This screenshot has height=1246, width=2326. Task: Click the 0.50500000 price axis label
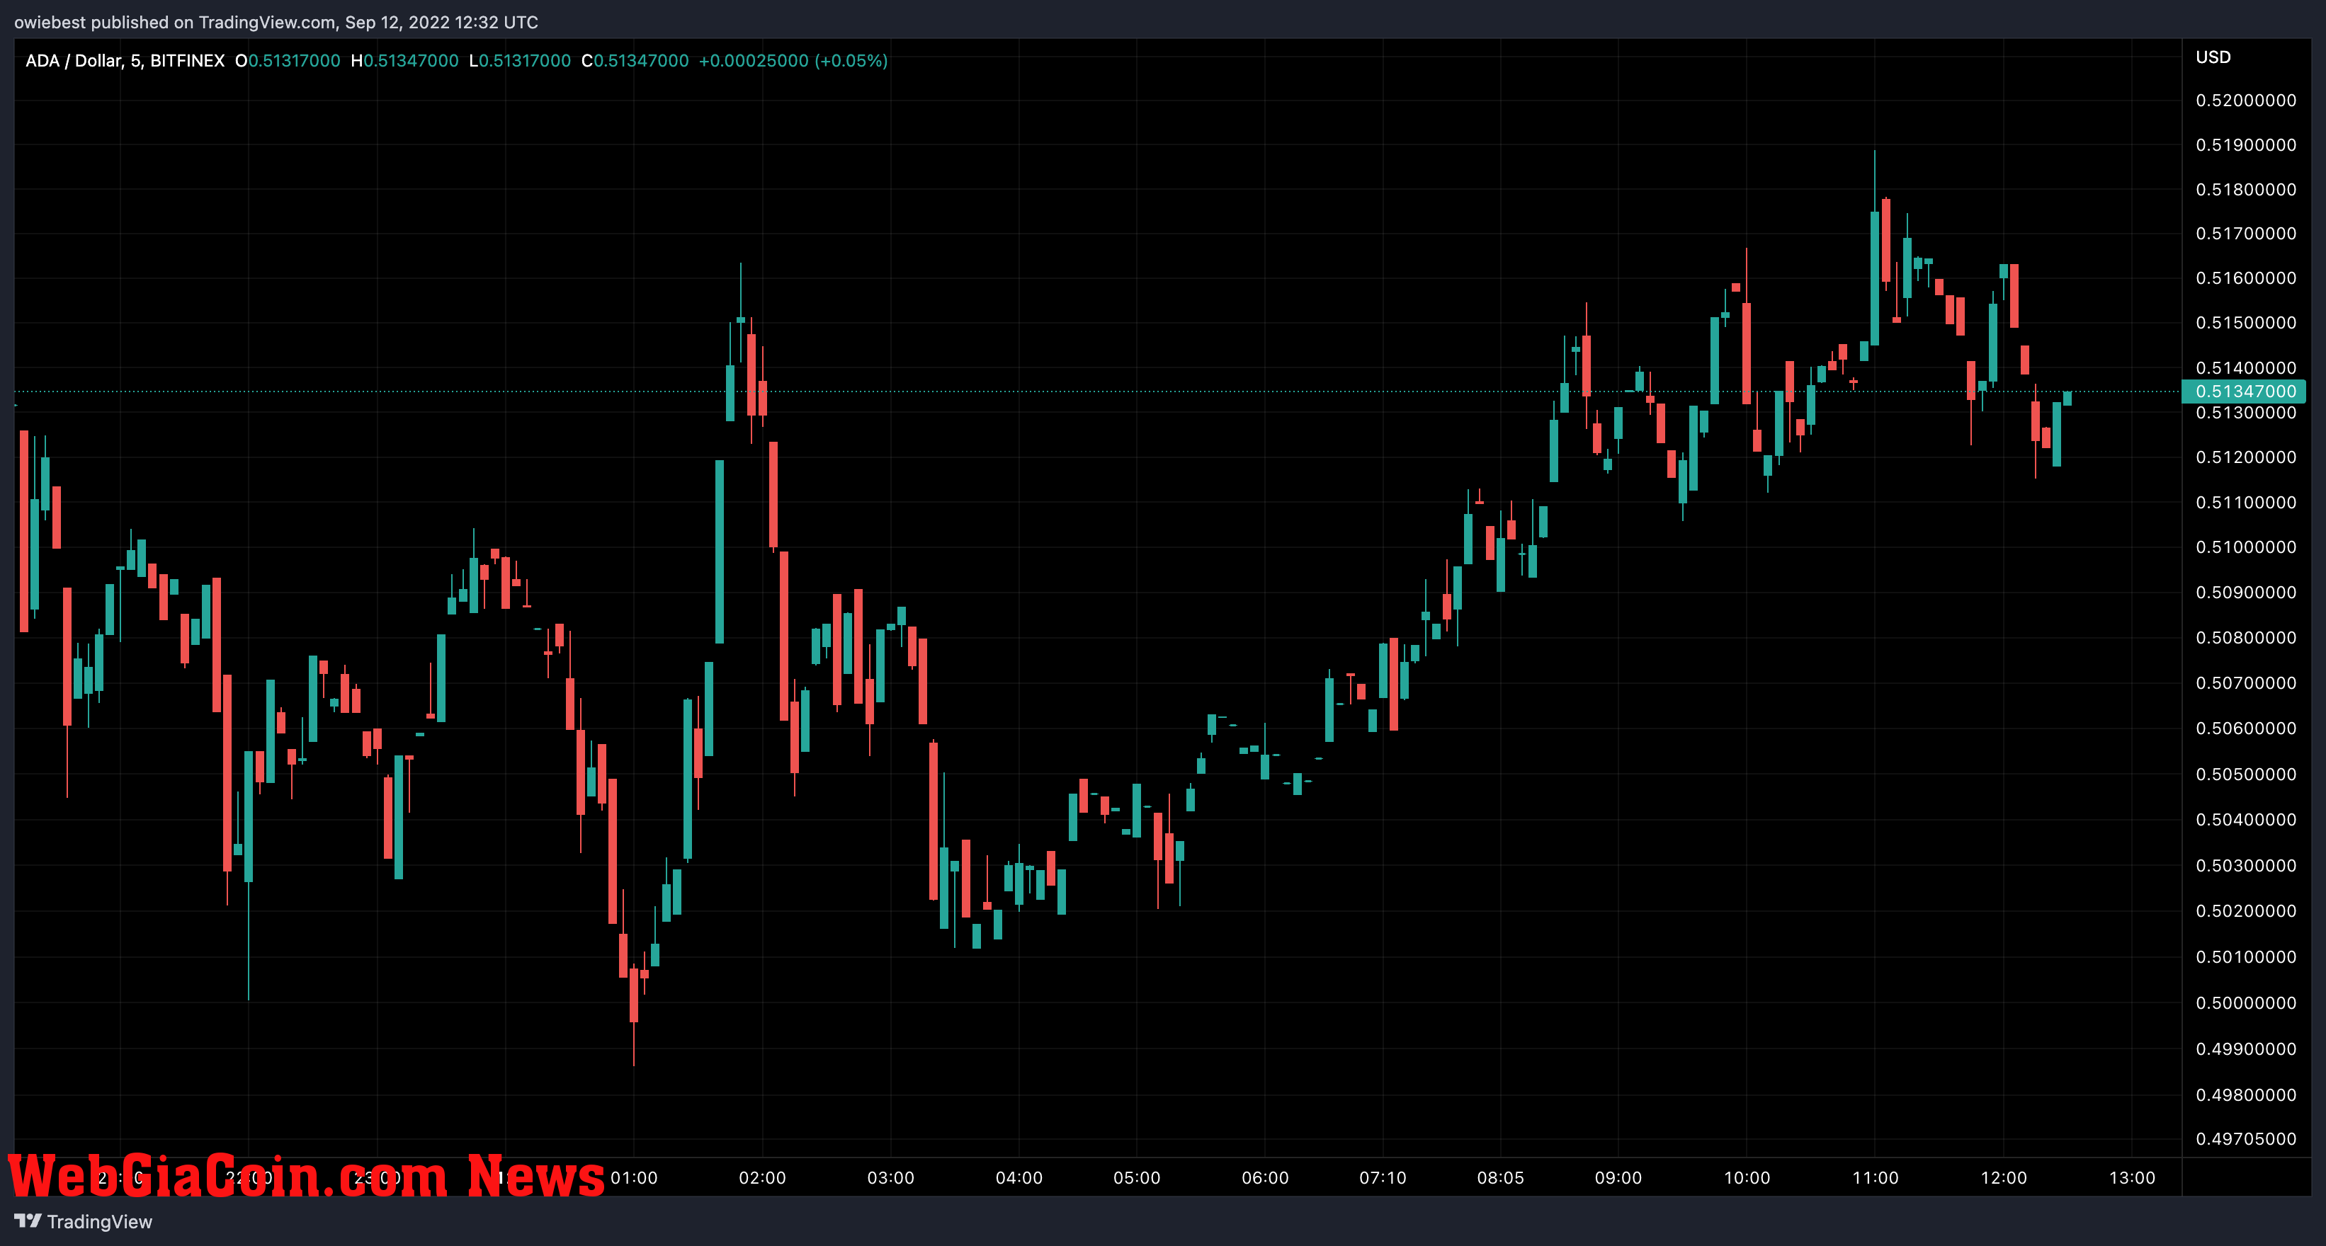click(2246, 774)
